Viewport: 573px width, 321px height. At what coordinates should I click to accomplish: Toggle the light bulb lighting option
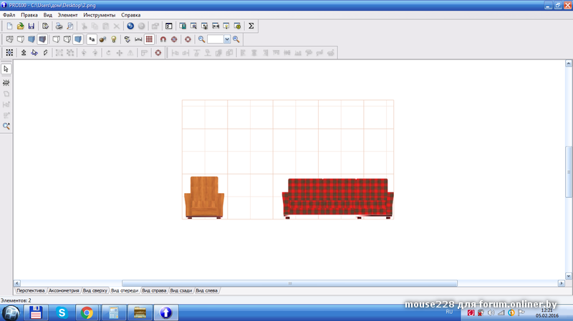[x=114, y=39]
